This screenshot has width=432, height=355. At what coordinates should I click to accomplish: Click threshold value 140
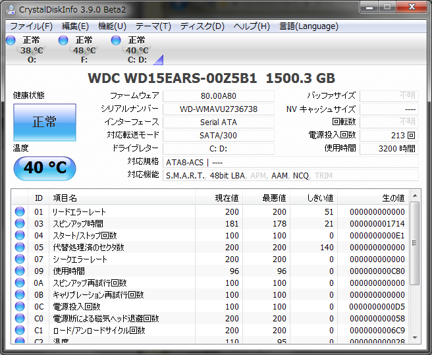327,247
